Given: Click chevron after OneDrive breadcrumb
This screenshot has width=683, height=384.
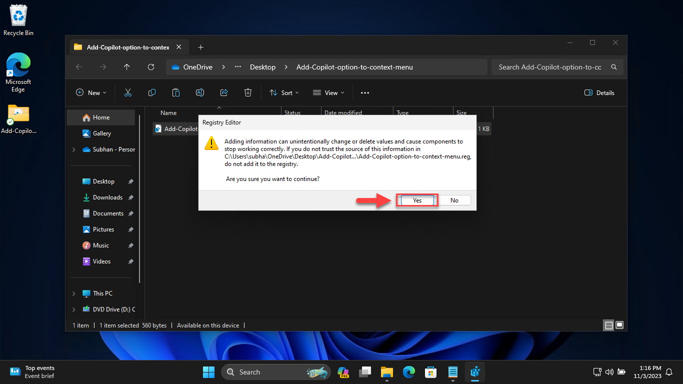Looking at the screenshot, I should coord(223,67).
